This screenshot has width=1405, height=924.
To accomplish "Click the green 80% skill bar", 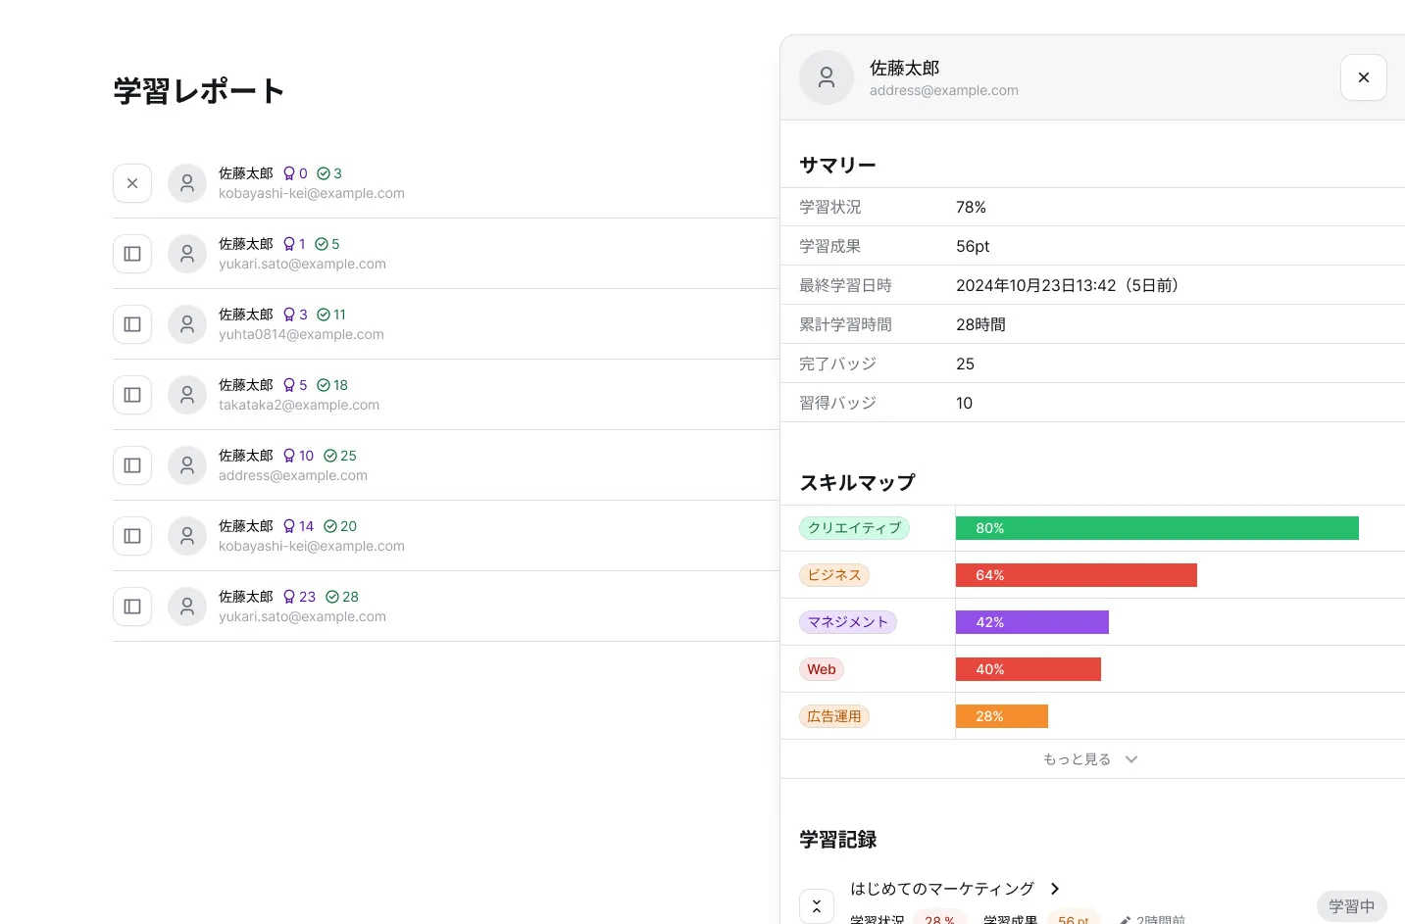I will tap(1157, 528).
